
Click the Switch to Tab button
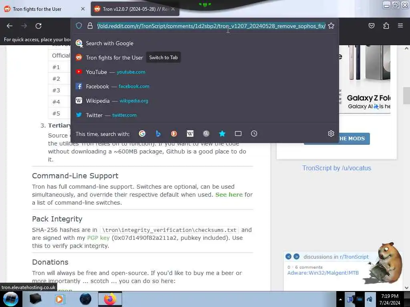click(x=163, y=58)
